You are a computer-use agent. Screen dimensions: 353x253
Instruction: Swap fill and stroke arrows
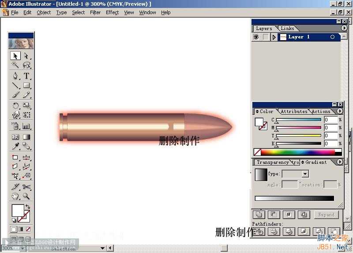coord(28,206)
